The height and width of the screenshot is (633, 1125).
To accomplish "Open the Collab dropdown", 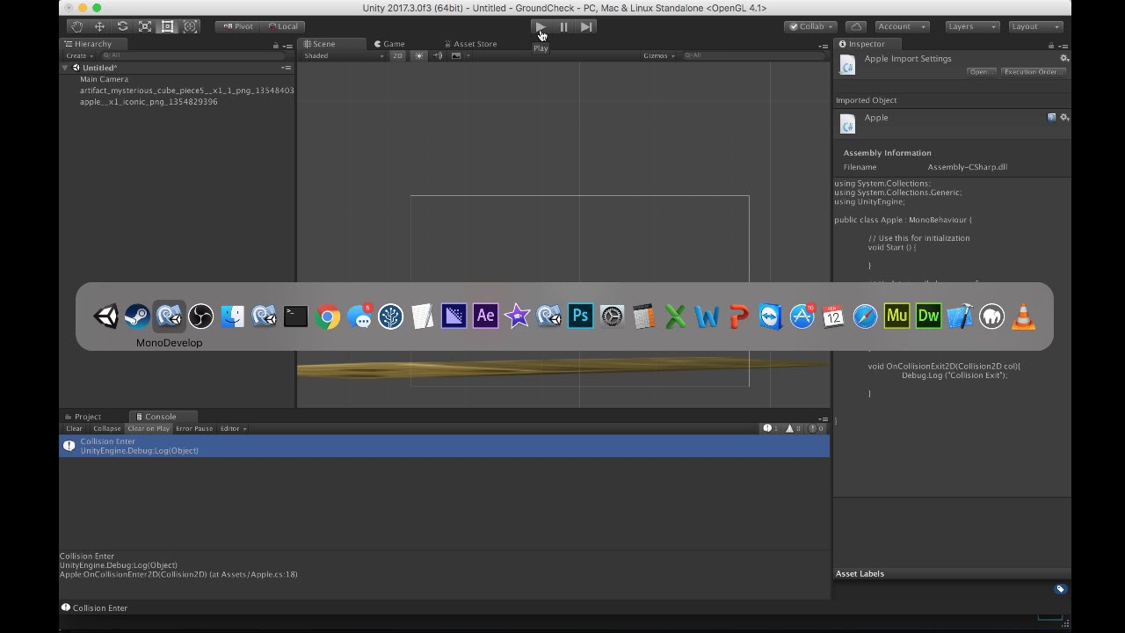I will tap(811, 26).
